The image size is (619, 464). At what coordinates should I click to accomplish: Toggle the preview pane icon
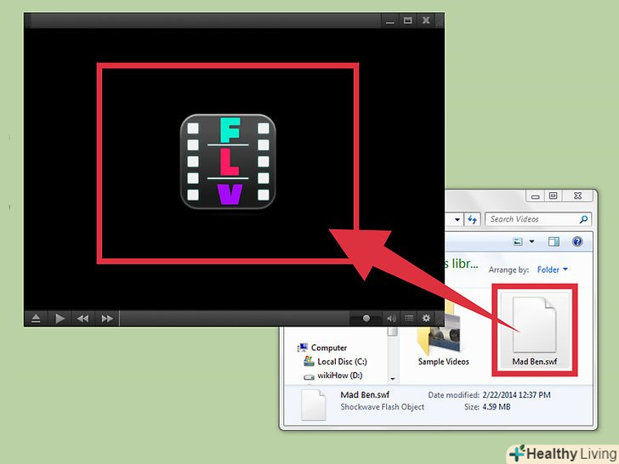pyautogui.click(x=554, y=241)
